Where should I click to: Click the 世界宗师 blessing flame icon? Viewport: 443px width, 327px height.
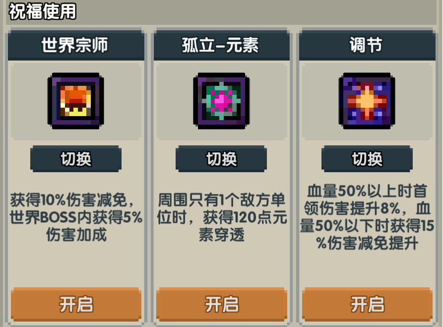tap(76, 101)
